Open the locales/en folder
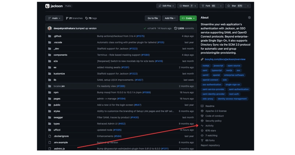 coord(59,86)
